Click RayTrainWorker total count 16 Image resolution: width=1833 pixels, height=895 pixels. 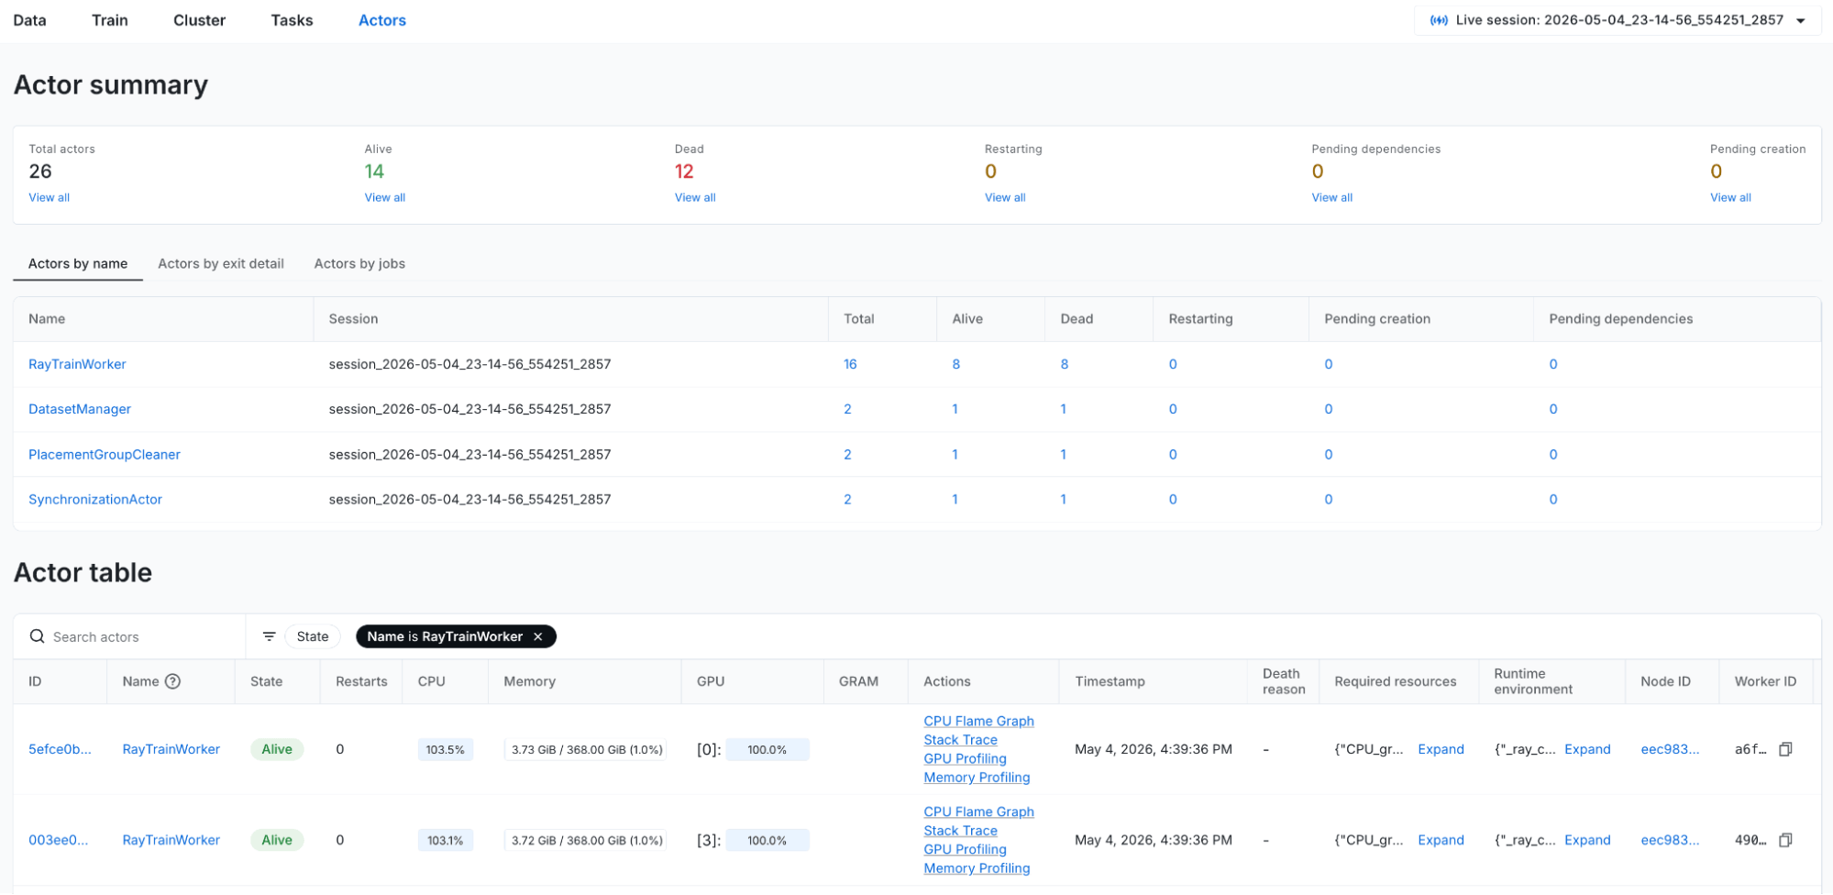[850, 364]
